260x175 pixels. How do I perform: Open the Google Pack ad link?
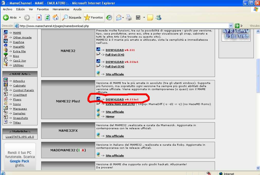coord(19,161)
